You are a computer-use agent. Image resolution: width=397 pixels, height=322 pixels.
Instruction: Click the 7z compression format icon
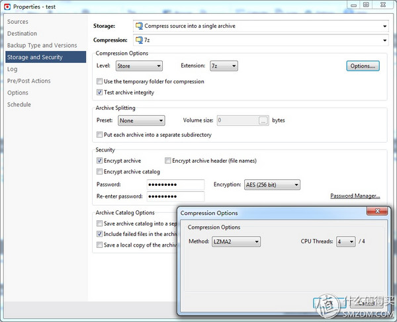coord(139,40)
